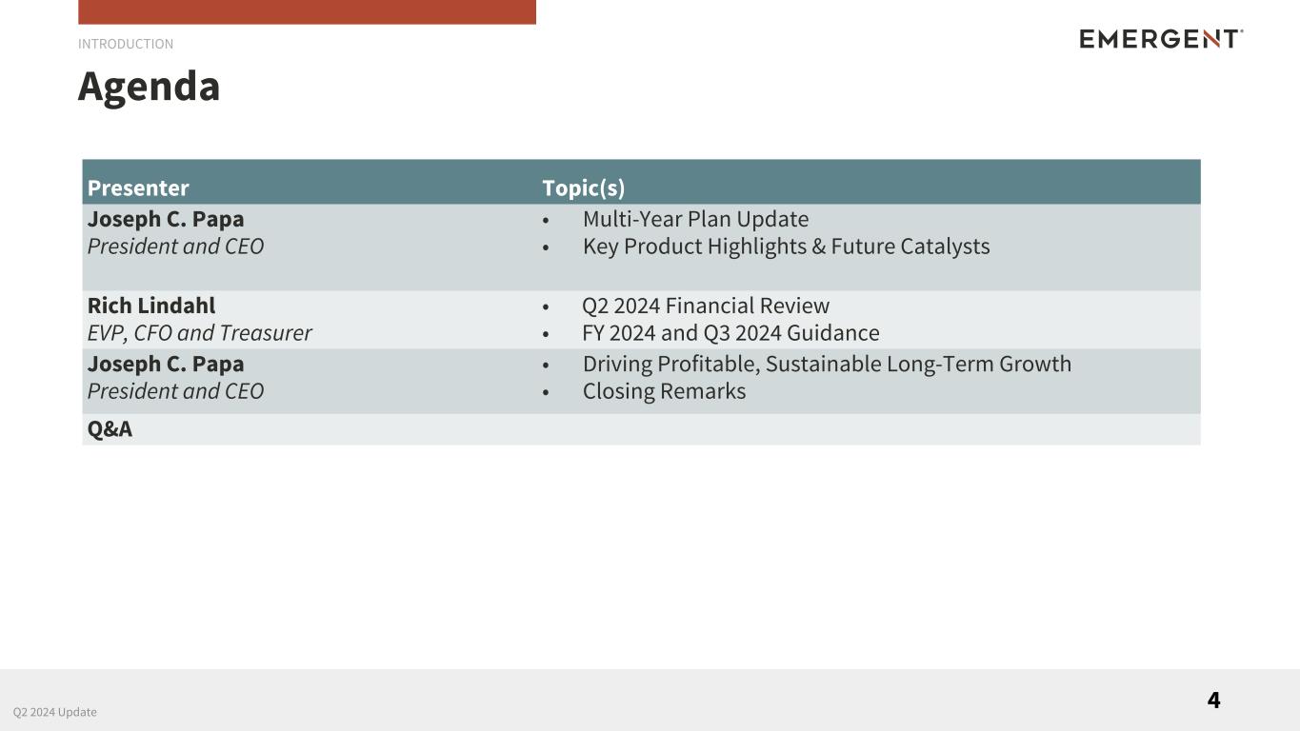Viewport: 1300px width, 731px height.
Task: Select the Presenter column header
Action: click(x=138, y=188)
